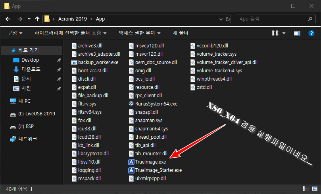Expand the address bar history dropdown
The height and width of the screenshot is (194, 321).
tap(221, 19)
